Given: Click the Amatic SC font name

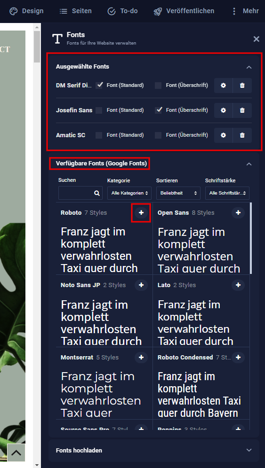Looking at the screenshot, I should tap(71, 135).
